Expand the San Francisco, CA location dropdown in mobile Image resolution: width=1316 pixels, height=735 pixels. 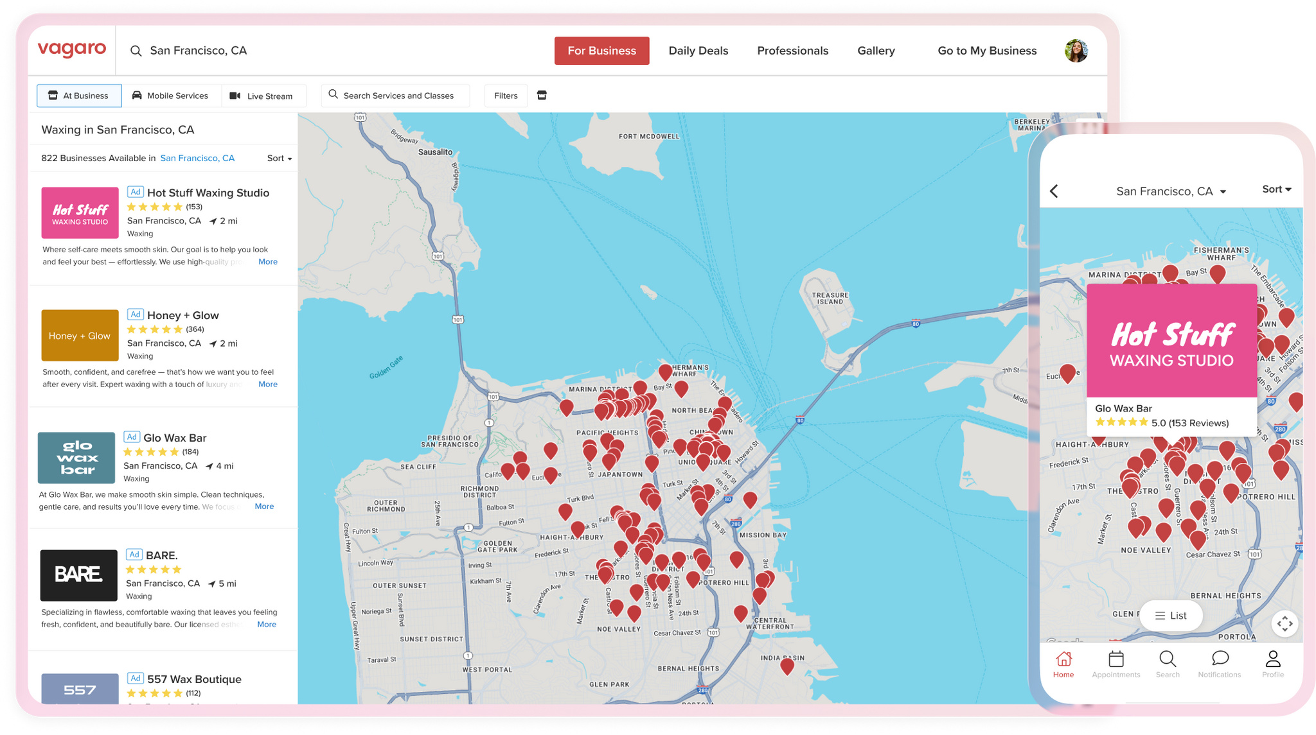[1171, 191]
